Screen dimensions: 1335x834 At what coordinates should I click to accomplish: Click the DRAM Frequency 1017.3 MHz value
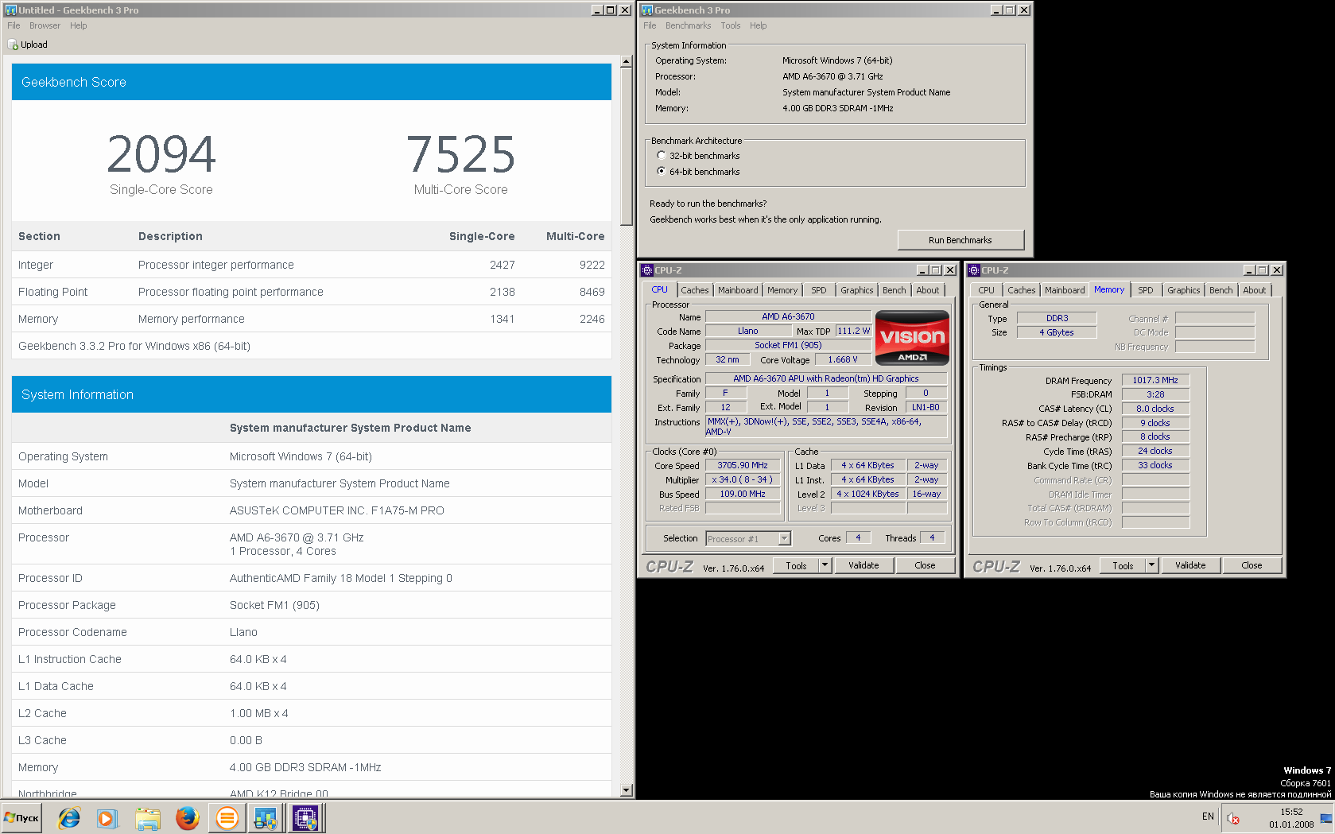click(x=1155, y=380)
